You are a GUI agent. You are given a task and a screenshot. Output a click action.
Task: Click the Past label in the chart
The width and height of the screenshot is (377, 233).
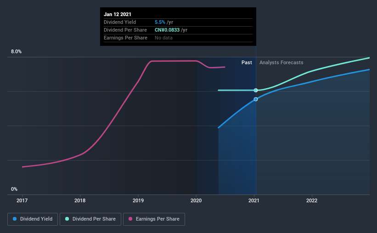[247, 62]
